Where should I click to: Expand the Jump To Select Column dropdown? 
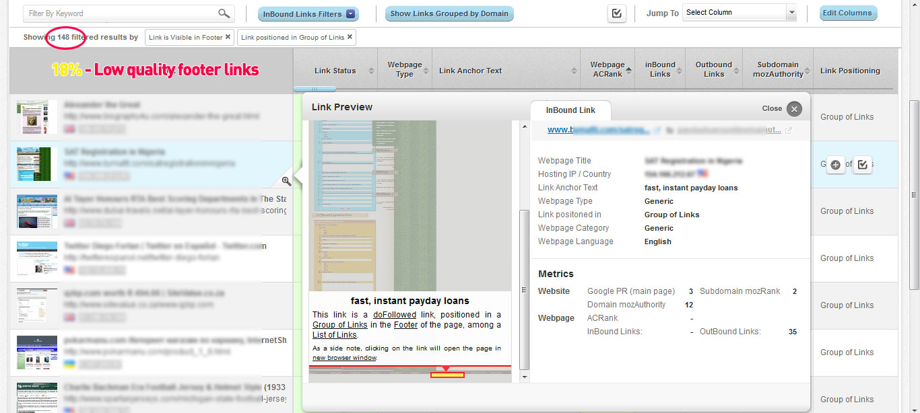pyautogui.click(x=739, y=12)
